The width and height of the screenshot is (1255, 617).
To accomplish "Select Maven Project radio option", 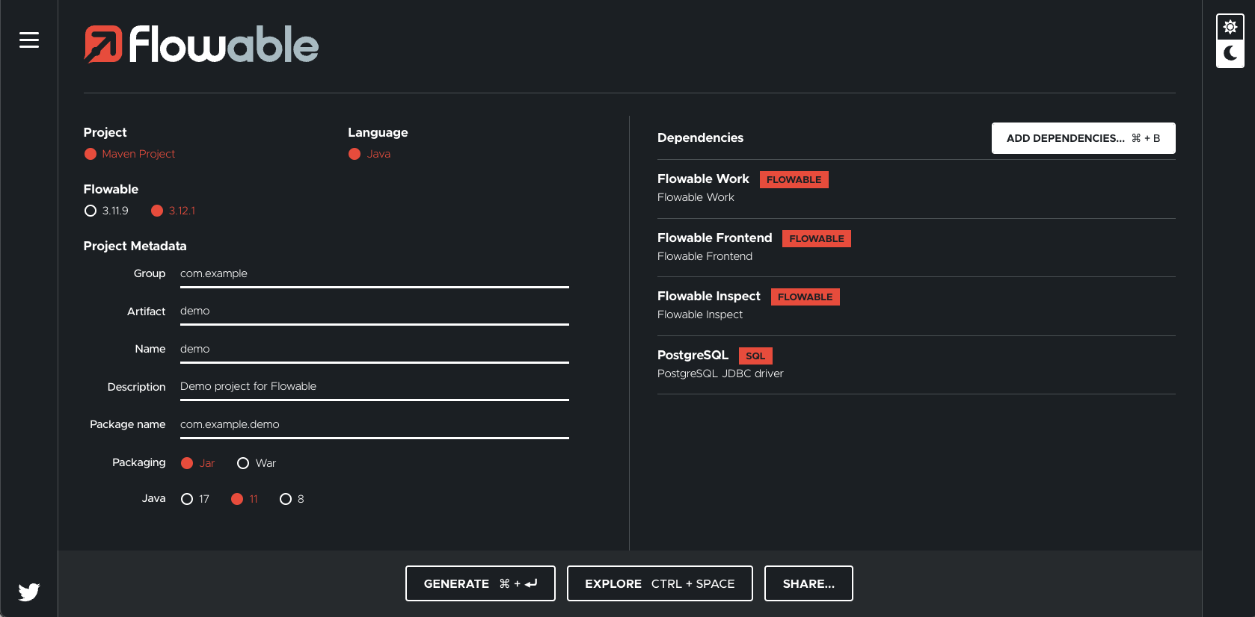I will (90, 154).
